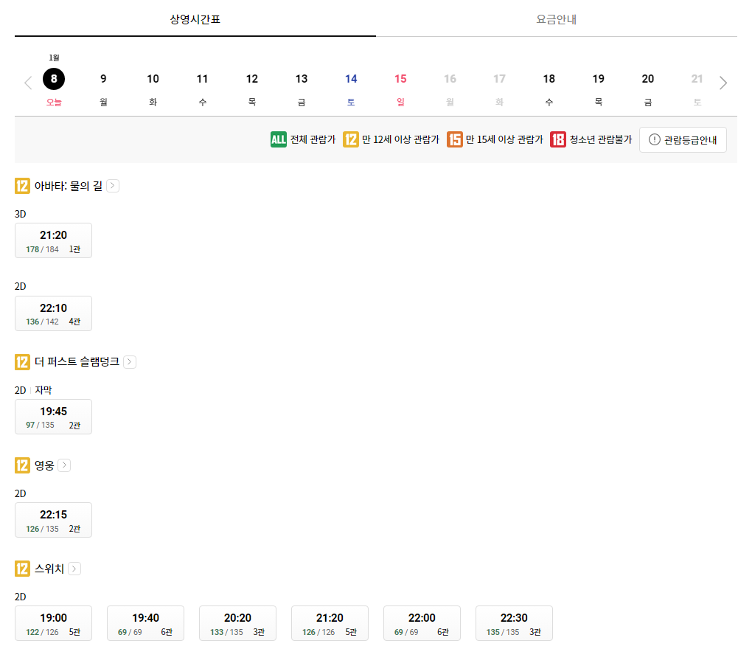Book 영웅 22:15 showing in 2관

(53, 520)
